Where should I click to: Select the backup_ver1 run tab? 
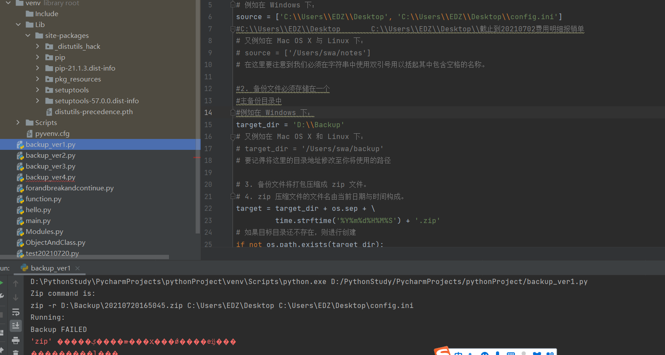pos(51,268)
